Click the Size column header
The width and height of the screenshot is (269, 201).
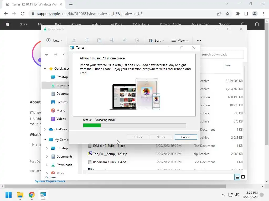click(228, 65)
